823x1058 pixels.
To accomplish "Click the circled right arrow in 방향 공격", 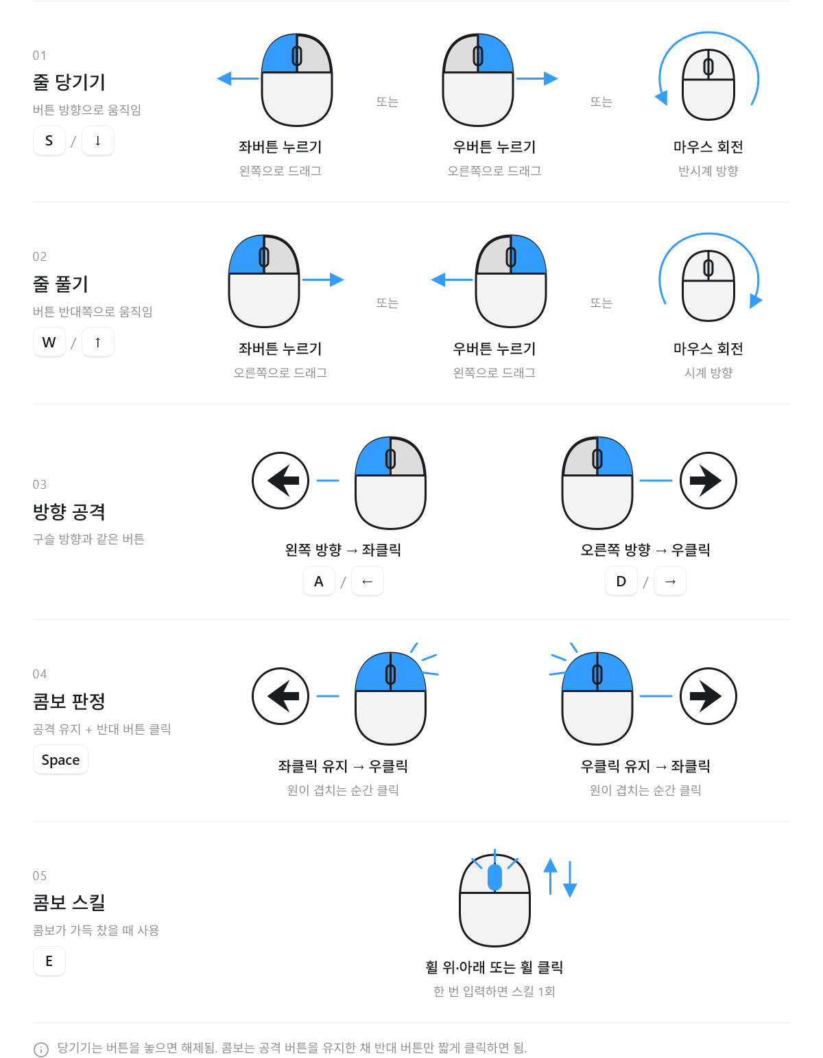I will coord(708,481).
